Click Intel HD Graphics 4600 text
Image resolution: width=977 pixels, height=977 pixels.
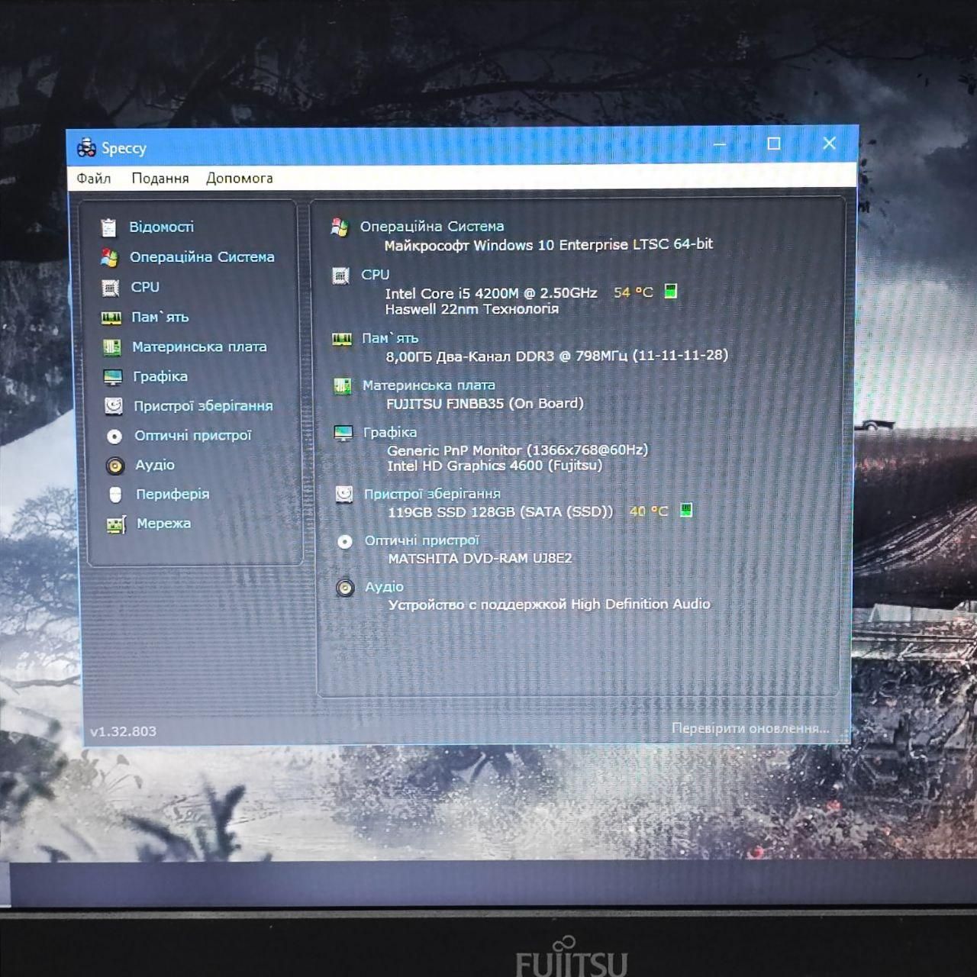(x=495, y=466)
